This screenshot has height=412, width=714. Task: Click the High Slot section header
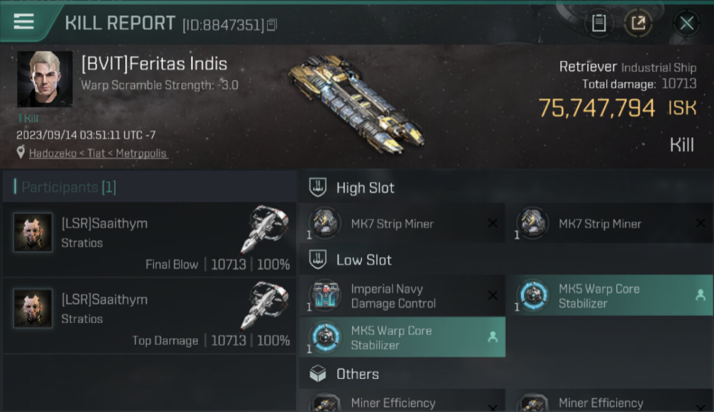click(x=365, y=188)
